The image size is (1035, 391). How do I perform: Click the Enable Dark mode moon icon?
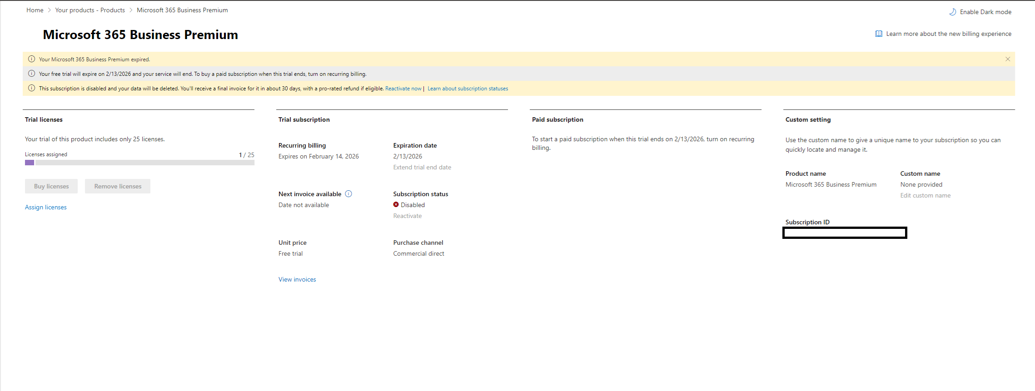[x=953, y=12]
